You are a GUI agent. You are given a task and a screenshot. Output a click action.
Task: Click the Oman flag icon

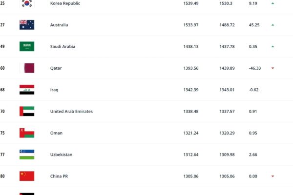pos(27,133)
